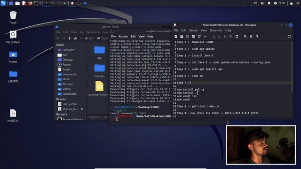The image size is (301, 169).
Task: Click Mousepad's Find magnifier icon
Action: 245,37
